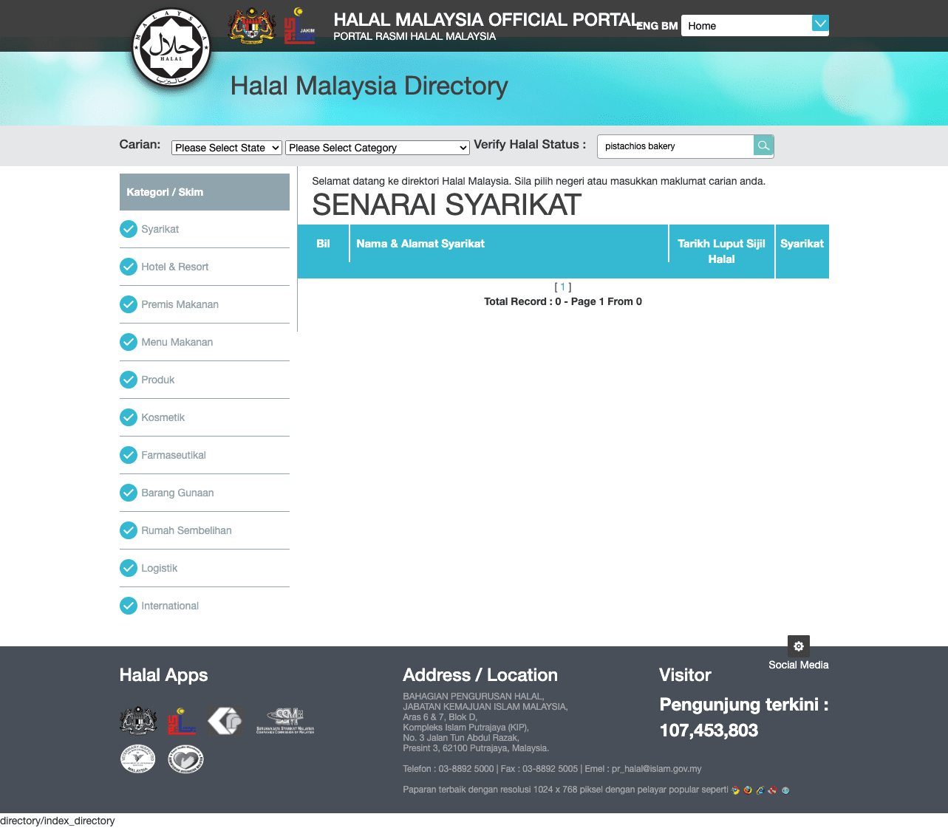The image size is (948, 828).
Task: Click the checkmark icon beside Syarikat
Action: click(x=129, y=229)
